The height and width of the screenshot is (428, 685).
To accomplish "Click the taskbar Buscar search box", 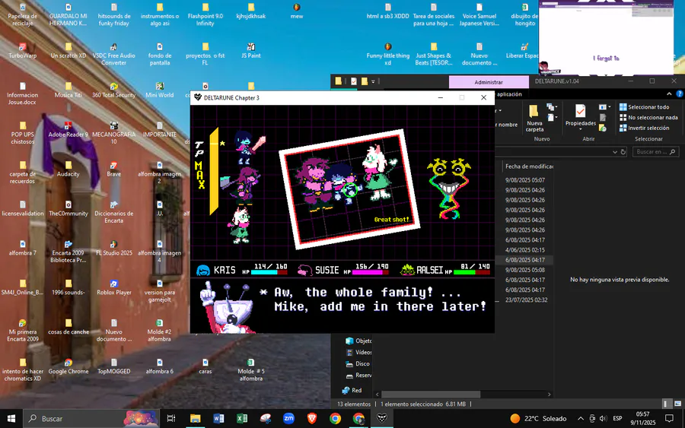I will [91, 418].
